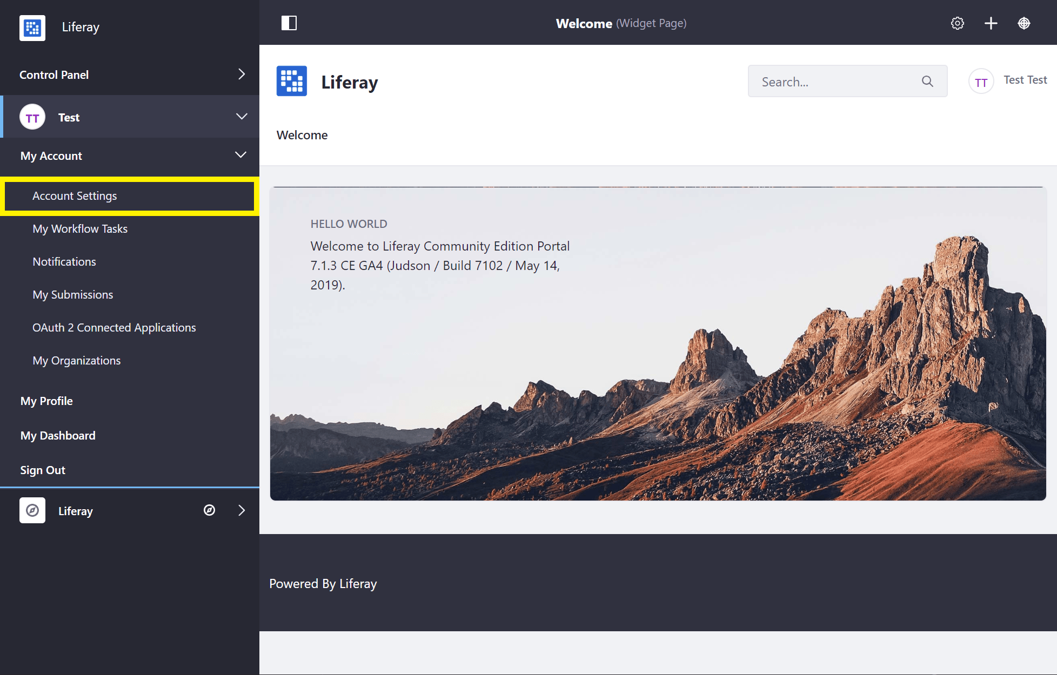Click the plus icon to add widgets
The width and height of the screenshot is (1057, 675).
991,23
